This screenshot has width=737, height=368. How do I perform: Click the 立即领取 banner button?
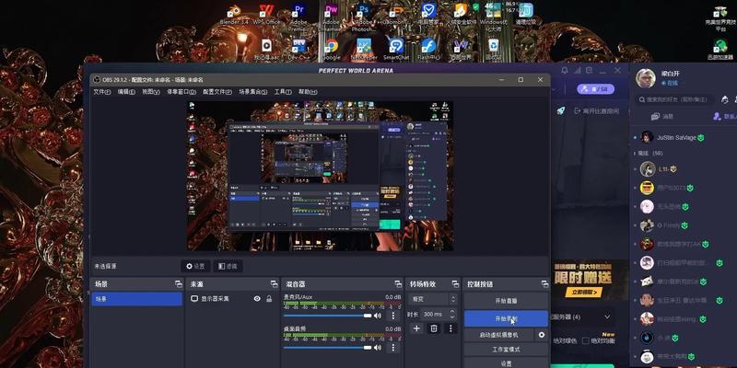click(x=584, y=292)
